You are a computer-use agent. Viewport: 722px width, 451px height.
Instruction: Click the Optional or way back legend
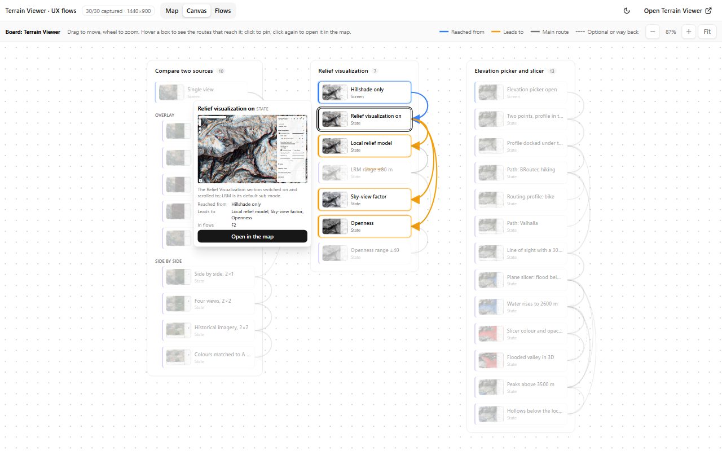tap(607, 32)
